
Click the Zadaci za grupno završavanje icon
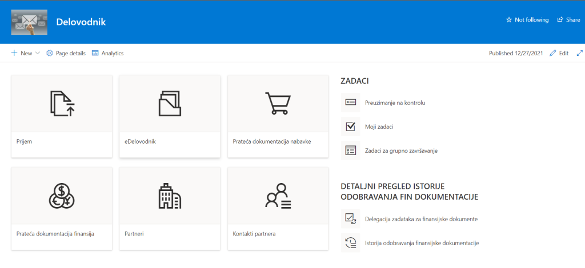350,150
